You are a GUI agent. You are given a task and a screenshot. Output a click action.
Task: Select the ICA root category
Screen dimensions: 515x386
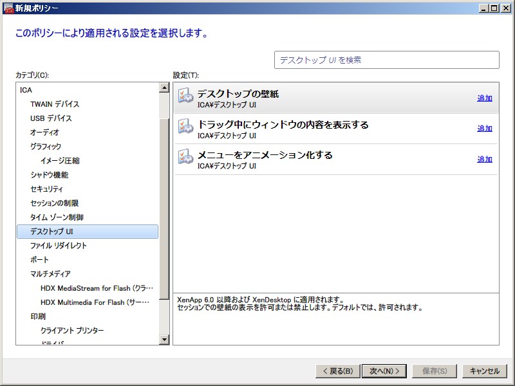[x=26, y=90]
